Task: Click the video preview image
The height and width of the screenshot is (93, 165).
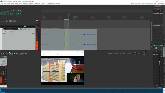Action: pyautogui.click(x=62, y=70)
